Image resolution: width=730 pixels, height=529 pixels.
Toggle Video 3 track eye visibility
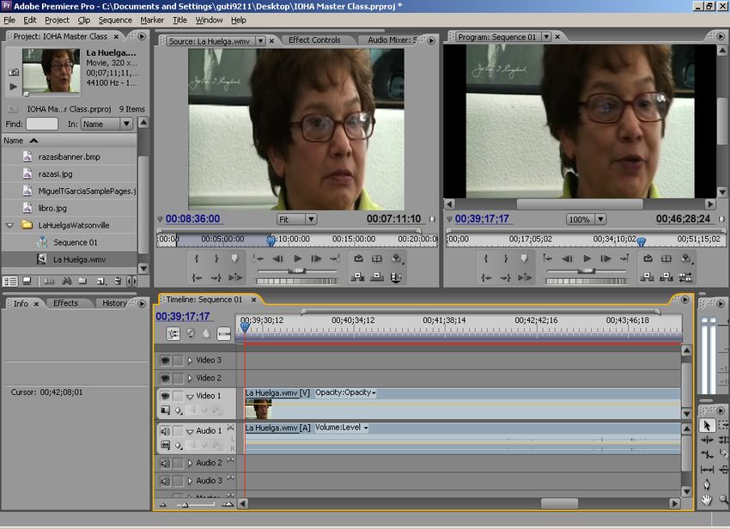(165, 361)
